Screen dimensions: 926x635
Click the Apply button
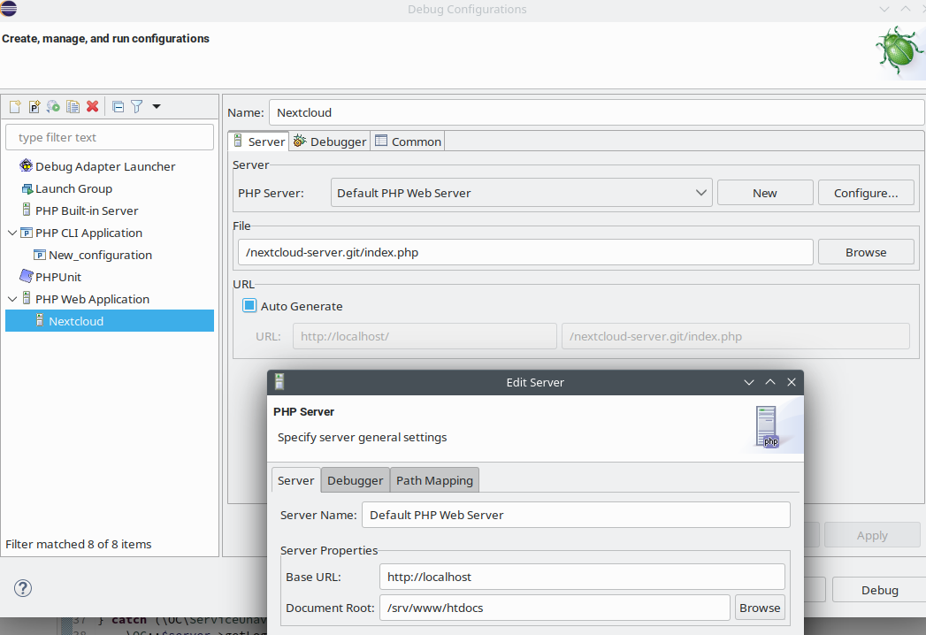872,535
